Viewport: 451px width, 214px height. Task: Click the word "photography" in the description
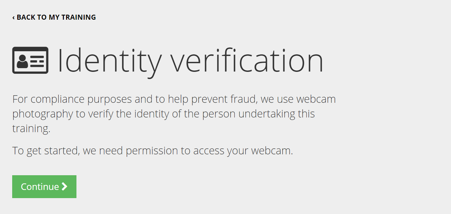pyautogui.click(x=43, y=114)
